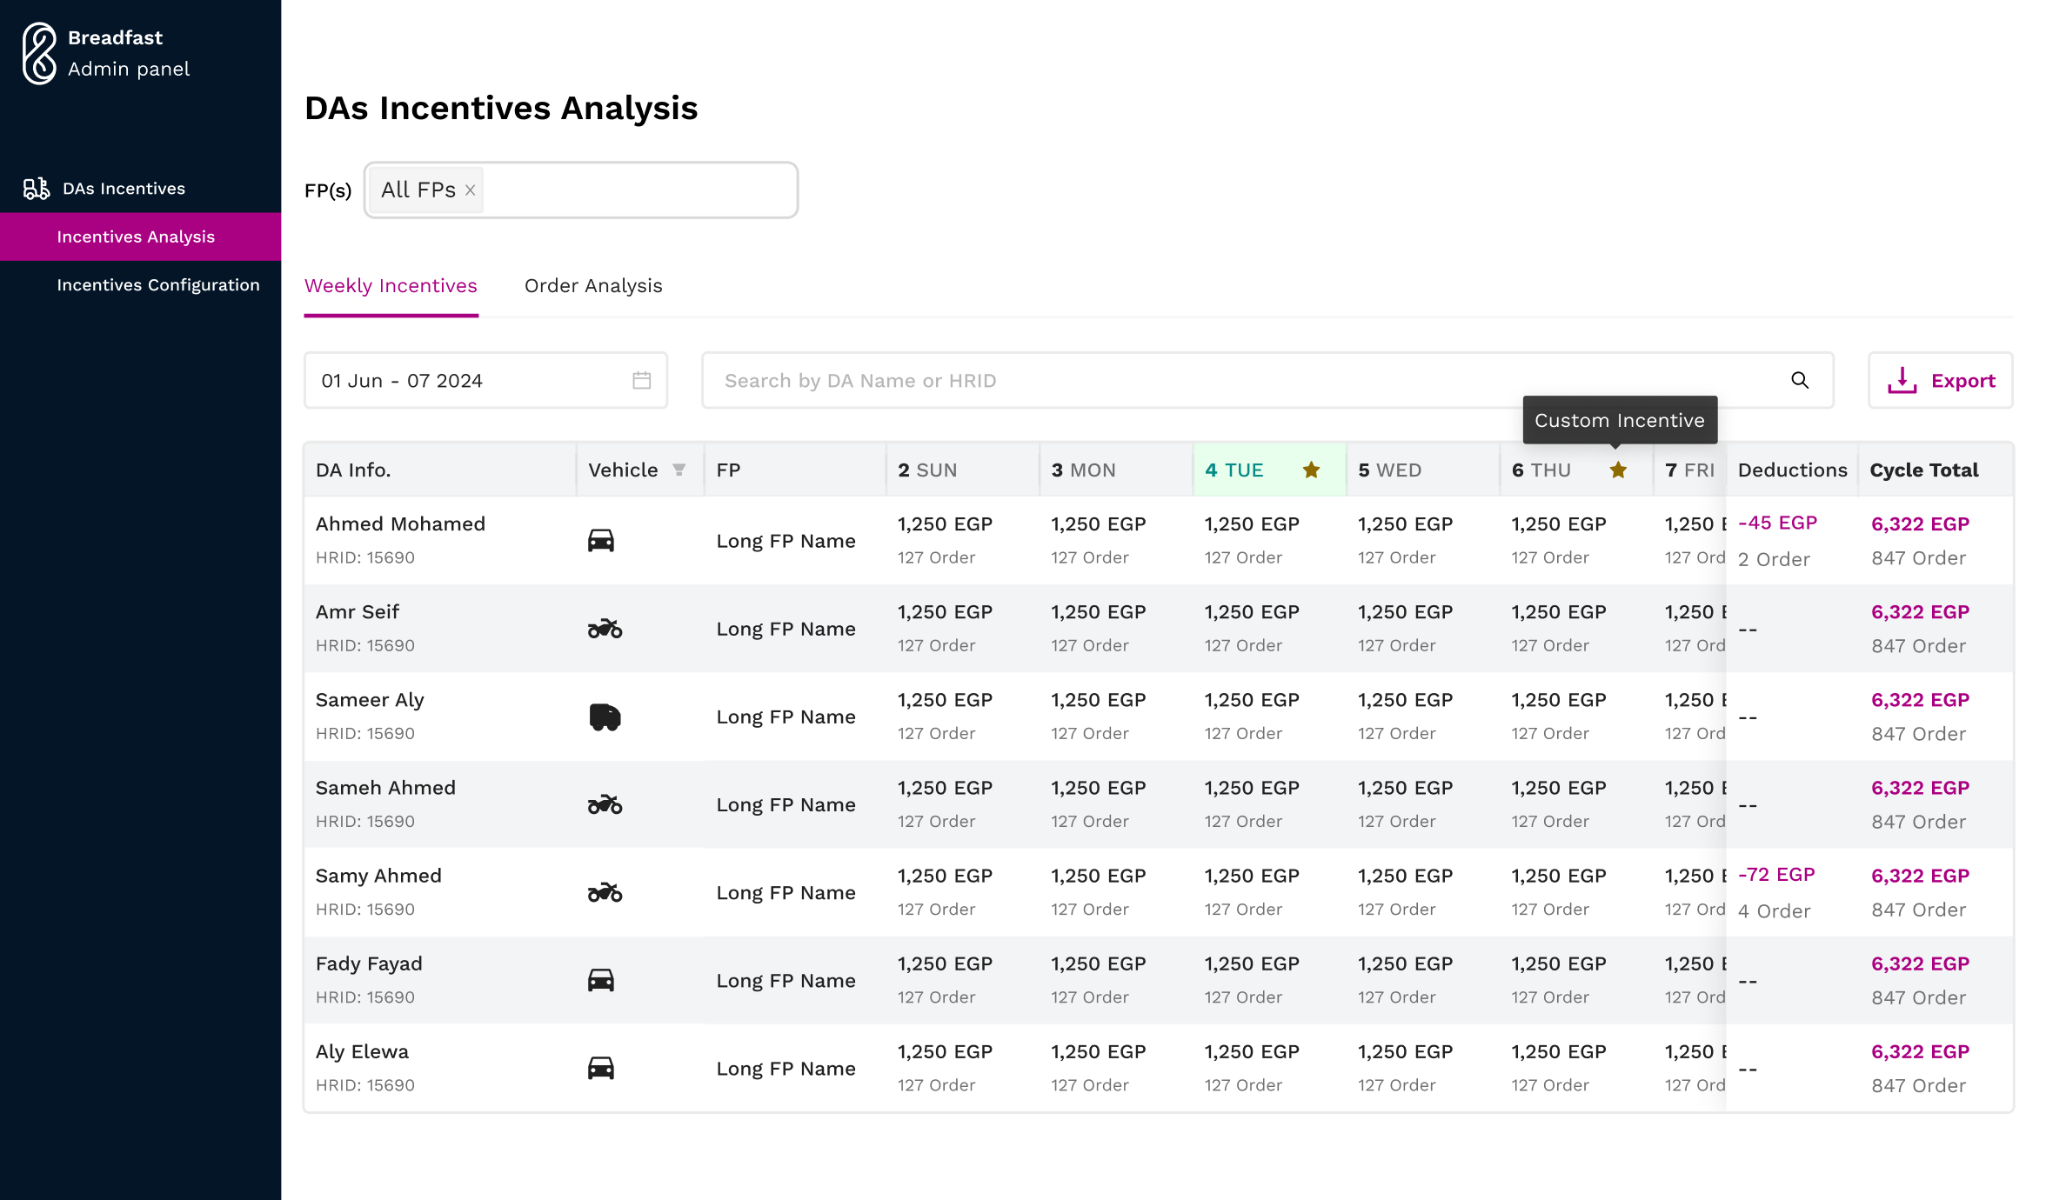Screen dimensions: 2046x1200
Task: Click the star icon on 6 THU
Action: pyautogui.click(x=1618, y=470)
